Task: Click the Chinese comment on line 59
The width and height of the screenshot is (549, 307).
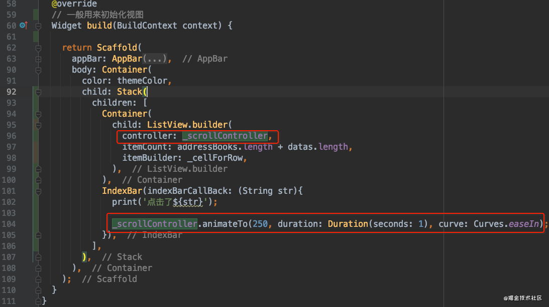Action: [x=97, y=15]
